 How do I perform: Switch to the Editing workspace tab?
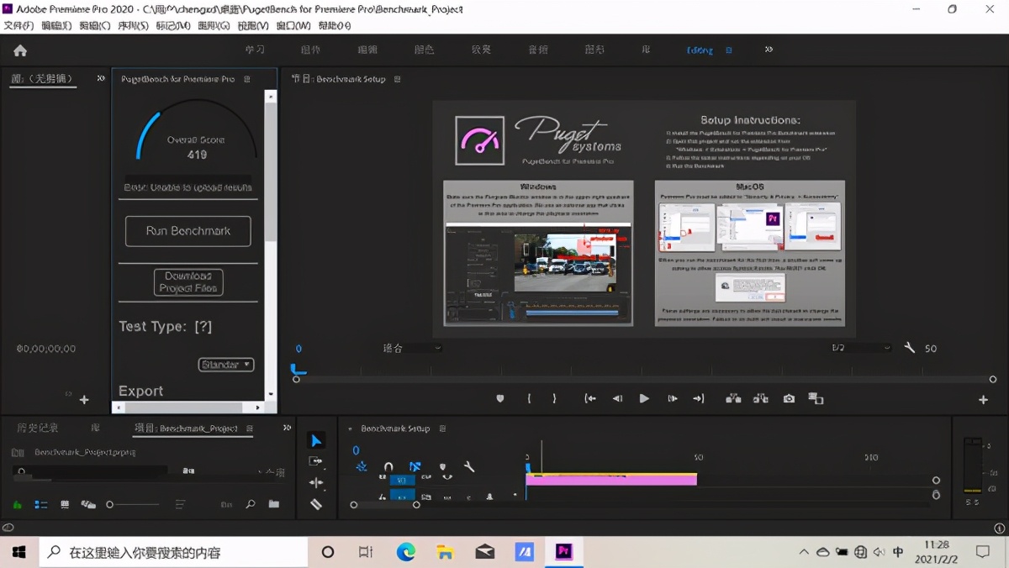700,50
